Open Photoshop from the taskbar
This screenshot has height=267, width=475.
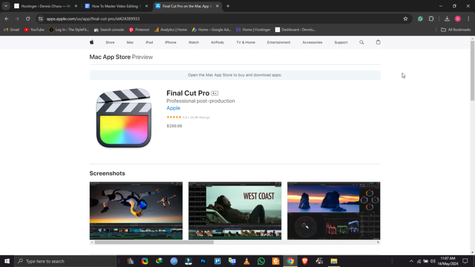pos(203,261)
